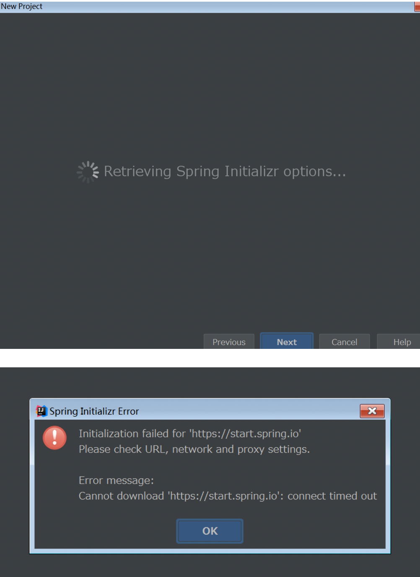
Task: Click the 'Cannot download' error text
Action: point(121,496)
